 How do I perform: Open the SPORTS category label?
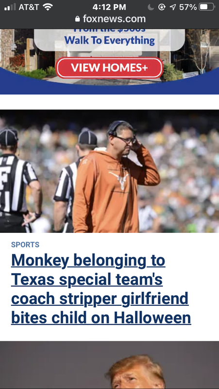(x=25, y=245)
